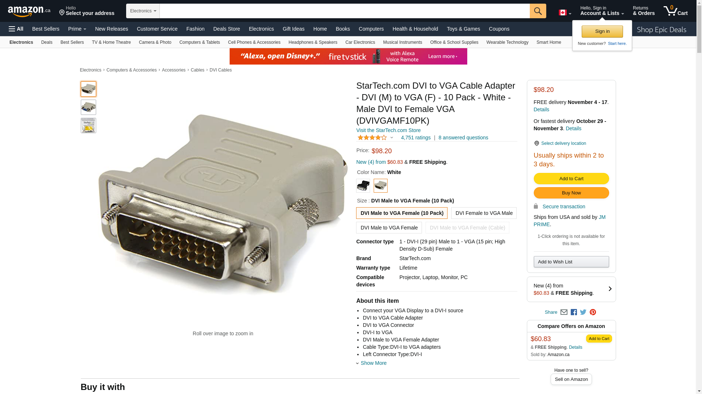Share the product on Facebook
The width and height of the screenshot is (702, 394).
(x=574, y=312)
